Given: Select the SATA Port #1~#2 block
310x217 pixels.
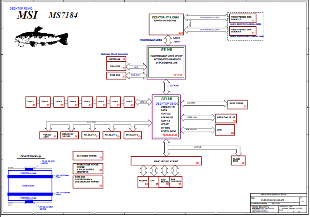Looking at the screenshot, I should pos(226,118).
